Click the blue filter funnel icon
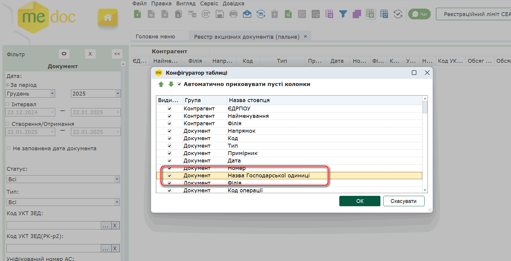This screenshot has height=261, width=511. pyautogui.click(x=343, y=14)
